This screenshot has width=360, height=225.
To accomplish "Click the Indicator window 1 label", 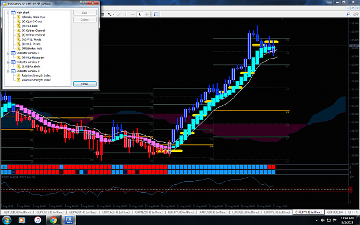I will [28, 53].
